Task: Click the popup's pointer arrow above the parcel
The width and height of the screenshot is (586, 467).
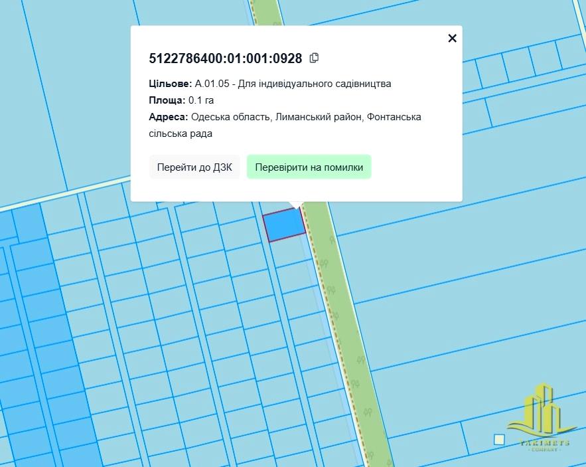Action: 296,204
